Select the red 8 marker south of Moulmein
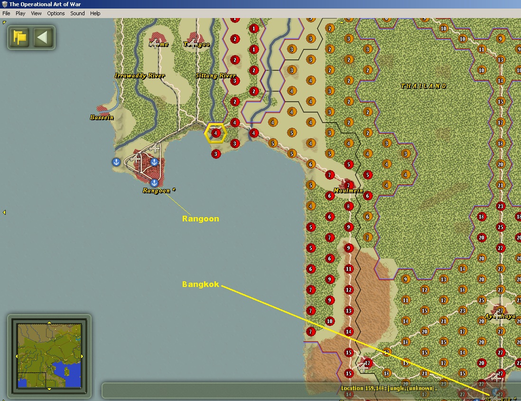Viewport: 521px width, 401px height. point(348,206)
